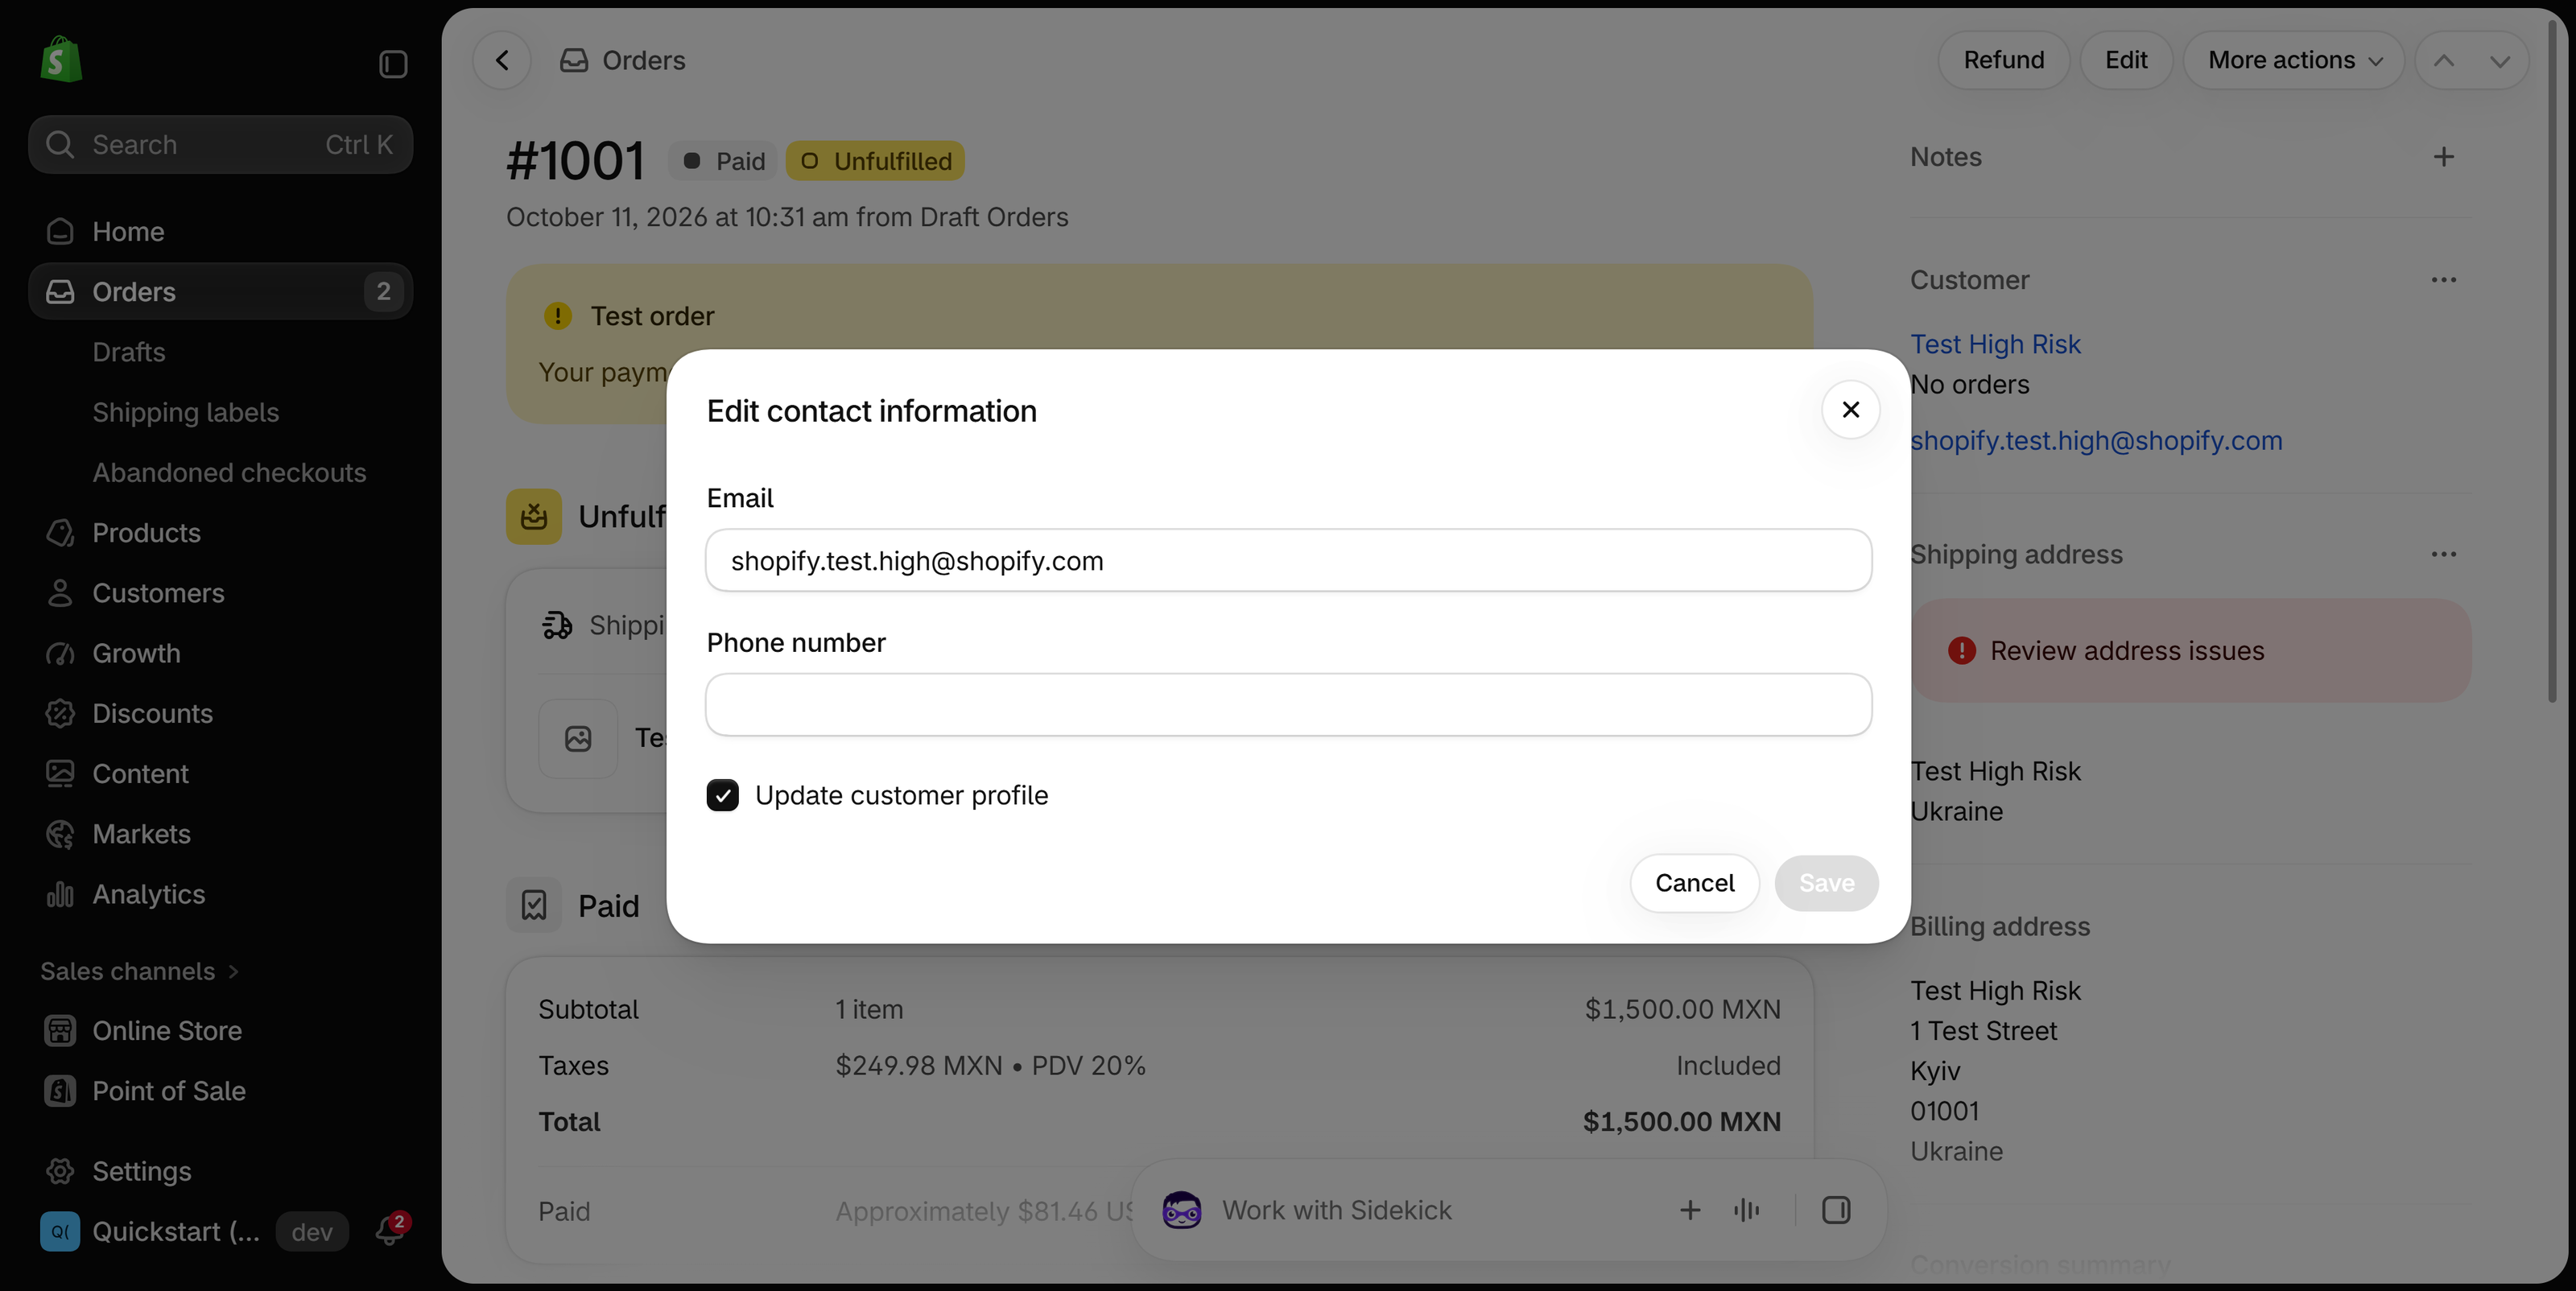Click the product image placeholder thumbnail
The width and height of the screenshot is (2576, 1291).
click(578, 738)
